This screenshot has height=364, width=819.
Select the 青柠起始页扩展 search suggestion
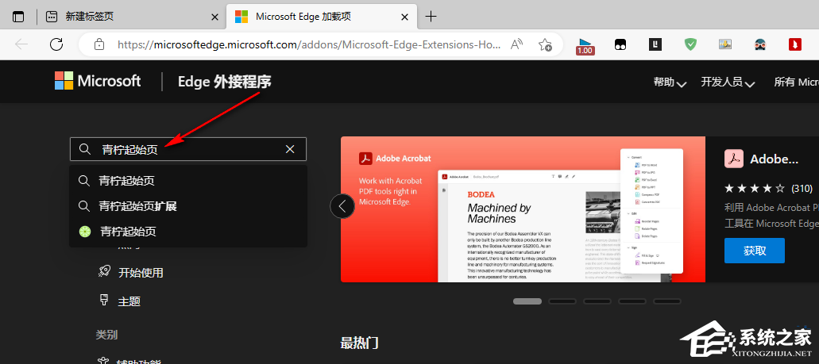pyautogui.click(x=137, y=206)
